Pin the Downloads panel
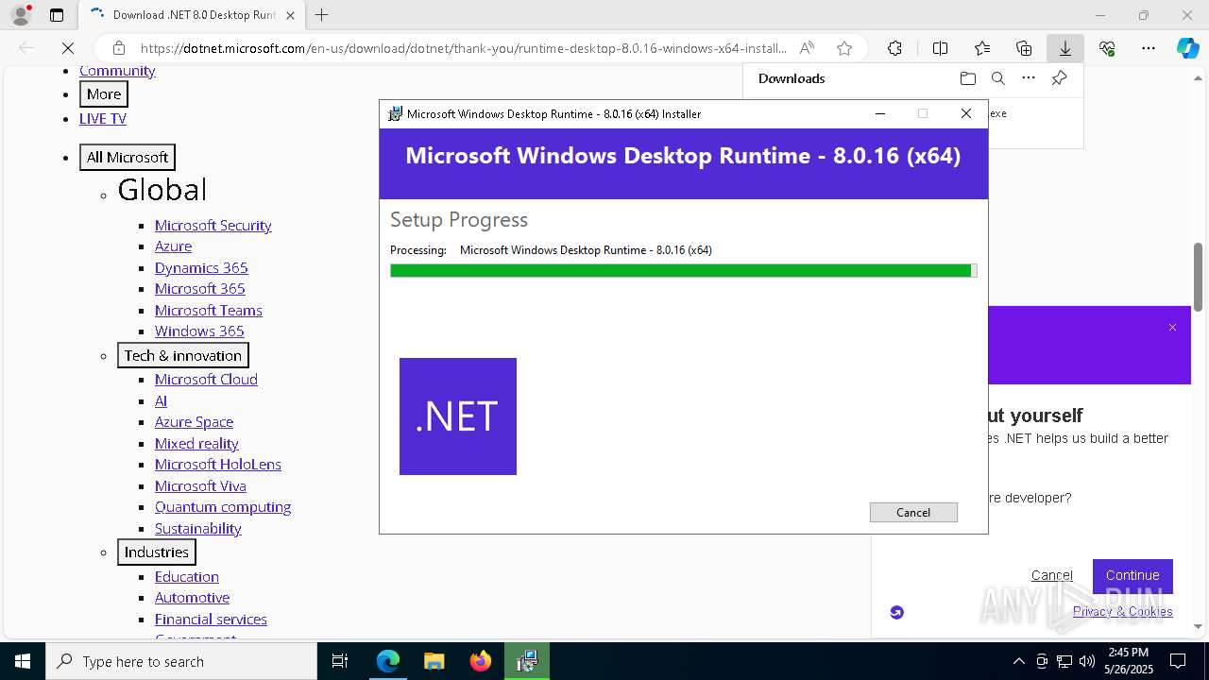1209x680 pixels. (1059, 78)
